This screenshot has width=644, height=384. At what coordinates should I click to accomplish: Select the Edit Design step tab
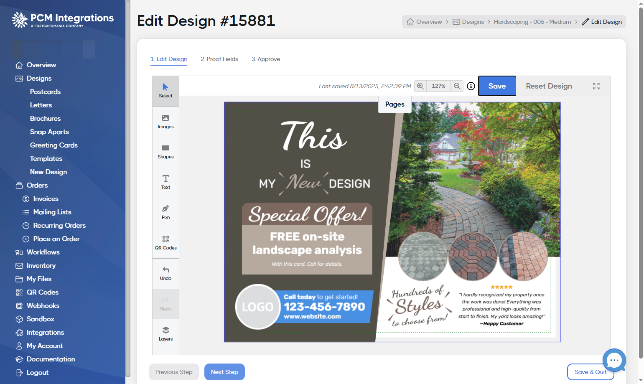coord(169,59)
